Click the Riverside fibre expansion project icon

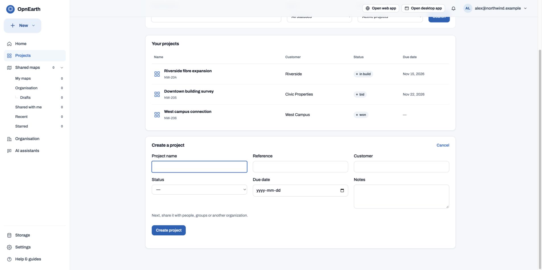pos(157,74)
